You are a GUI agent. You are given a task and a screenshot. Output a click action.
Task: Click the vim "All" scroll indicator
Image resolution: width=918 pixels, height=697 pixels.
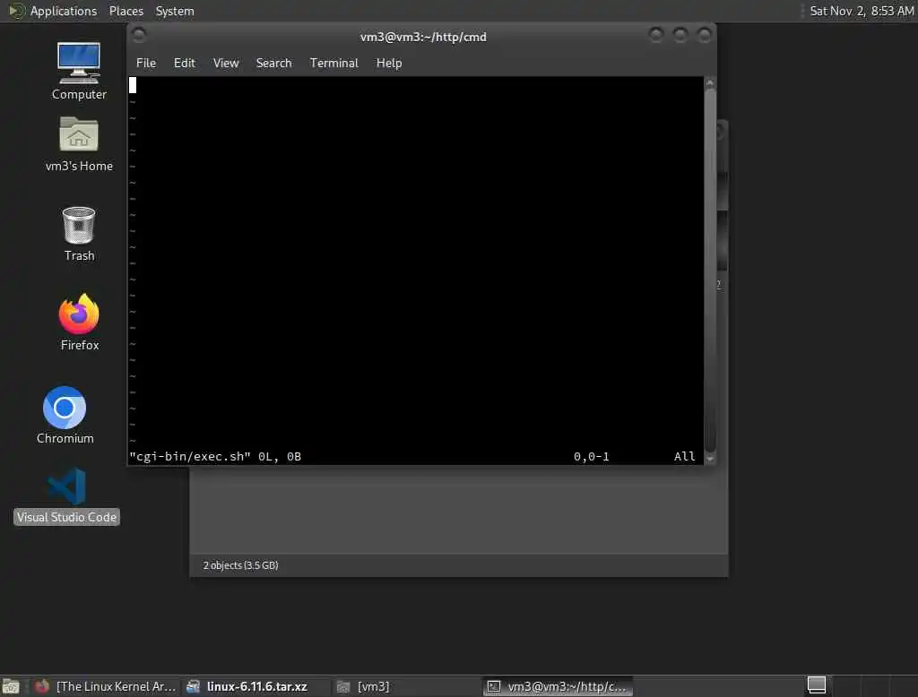[x=684, y=457]
